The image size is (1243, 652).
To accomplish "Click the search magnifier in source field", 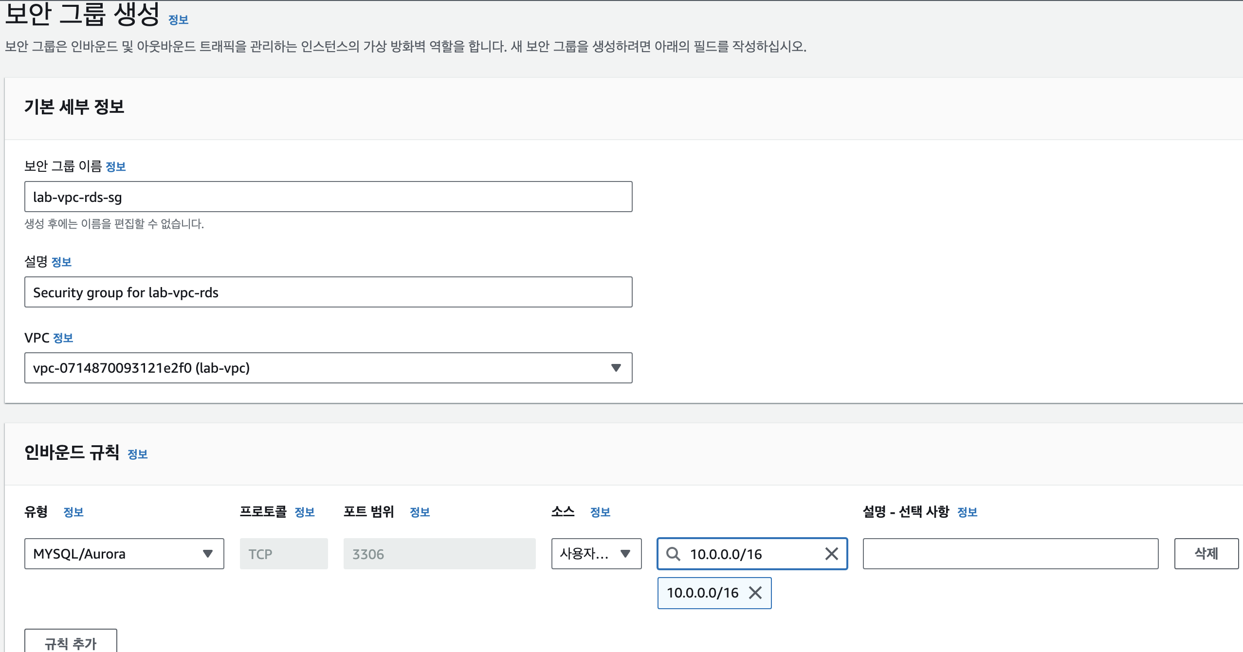I will pyautogui.click(x=673, y=554).
